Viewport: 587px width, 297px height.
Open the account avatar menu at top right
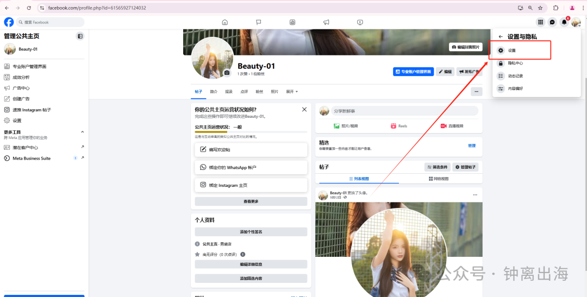[x=576, y=22]
